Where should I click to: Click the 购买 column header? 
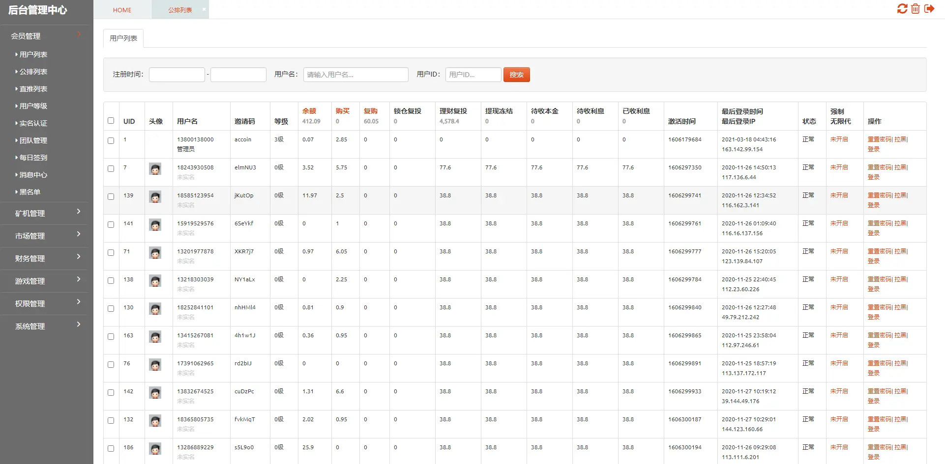(x=343, y=111)
